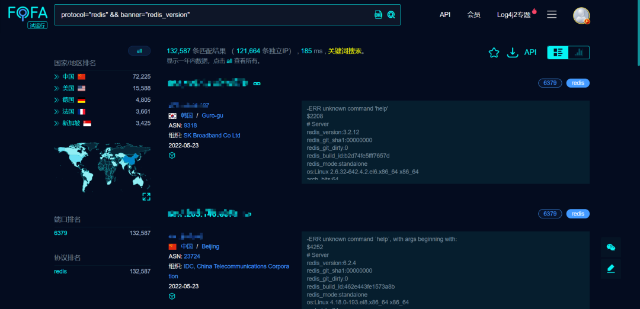Open the 韩国 country link
640x309 pixels.
pyautogui.click(x=187, y=116)
